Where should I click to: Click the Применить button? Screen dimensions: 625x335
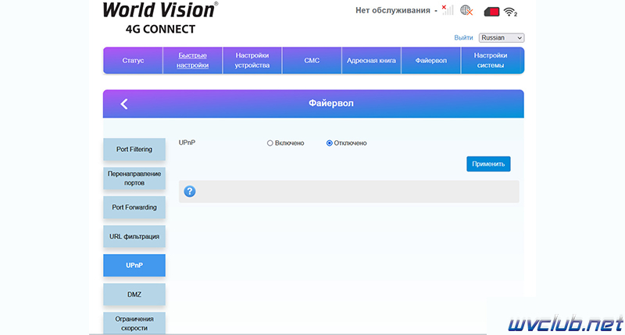tap(488, 164)
